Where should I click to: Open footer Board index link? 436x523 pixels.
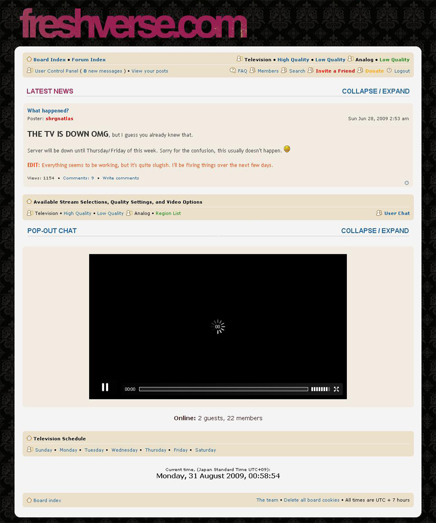[x=47, y=500]
